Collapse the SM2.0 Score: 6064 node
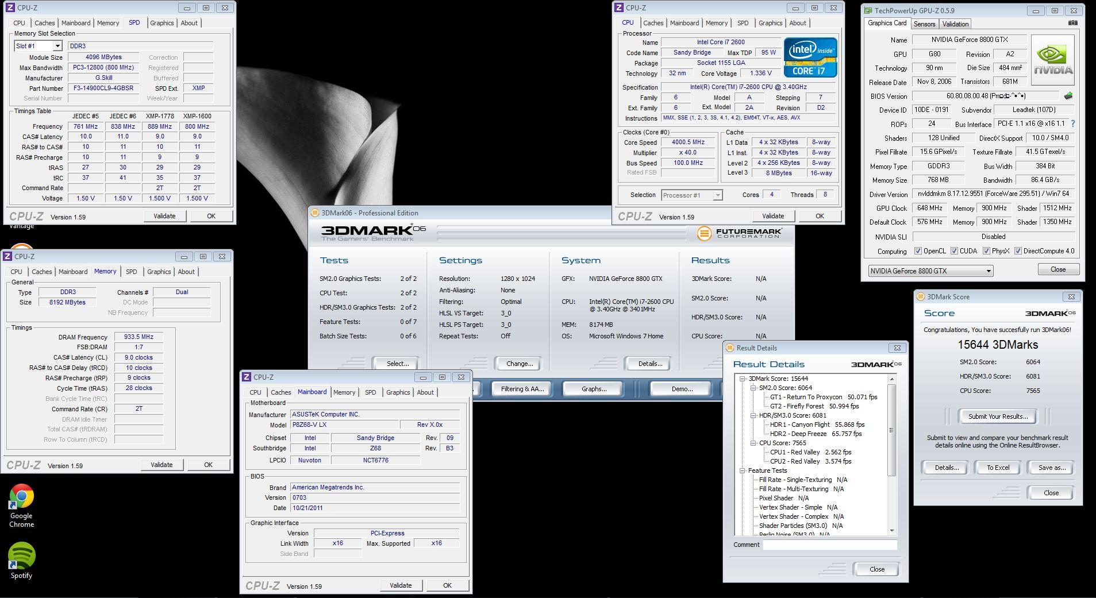This screenshot has height=598, width=1096. pos(753,388)
